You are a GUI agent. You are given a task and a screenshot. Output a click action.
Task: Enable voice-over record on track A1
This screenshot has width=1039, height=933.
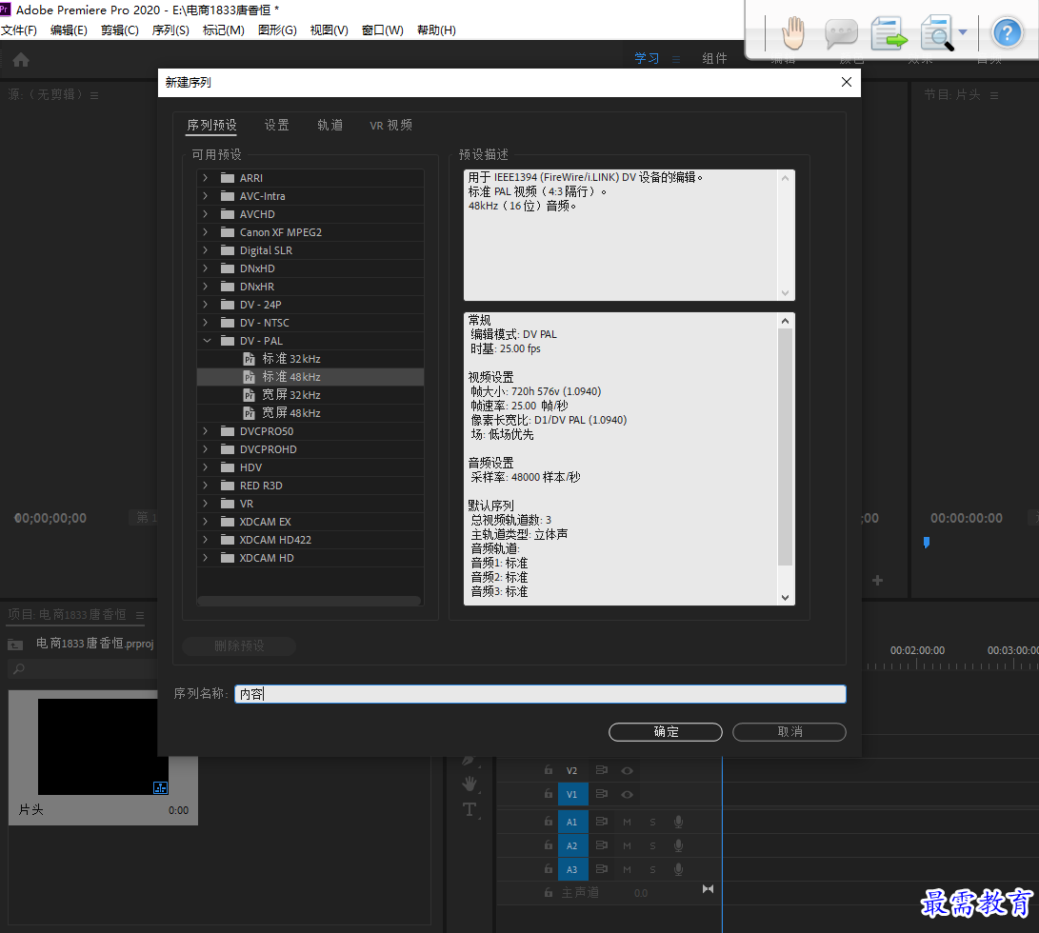678,823
